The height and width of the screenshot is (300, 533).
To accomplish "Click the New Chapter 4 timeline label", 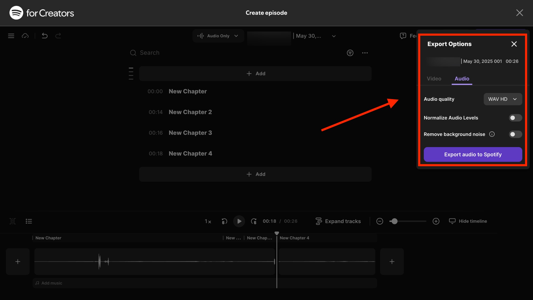I will click(294, 238).
